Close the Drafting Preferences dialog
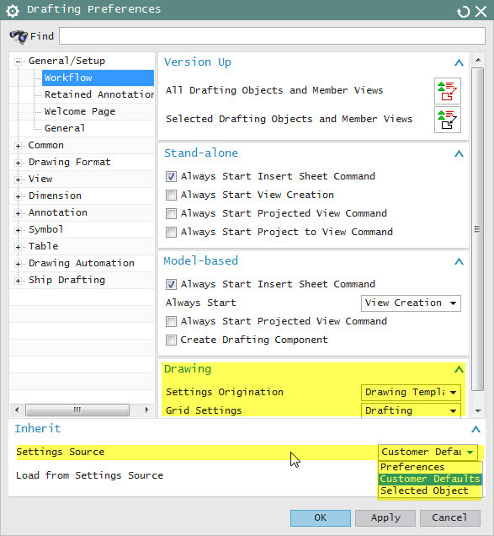The width and height of the screenshot is (494, 536). (x=481, y=11)
